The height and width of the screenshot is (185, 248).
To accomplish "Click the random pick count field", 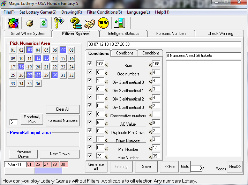I will 14,122.
